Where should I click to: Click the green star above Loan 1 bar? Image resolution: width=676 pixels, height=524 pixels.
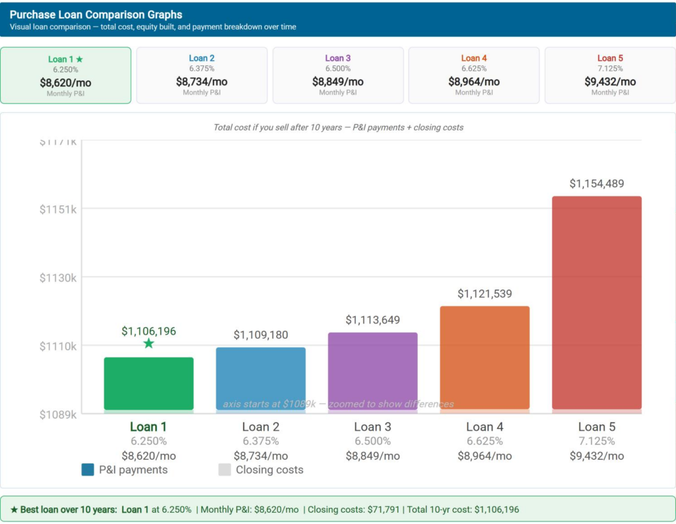[149, 343]
